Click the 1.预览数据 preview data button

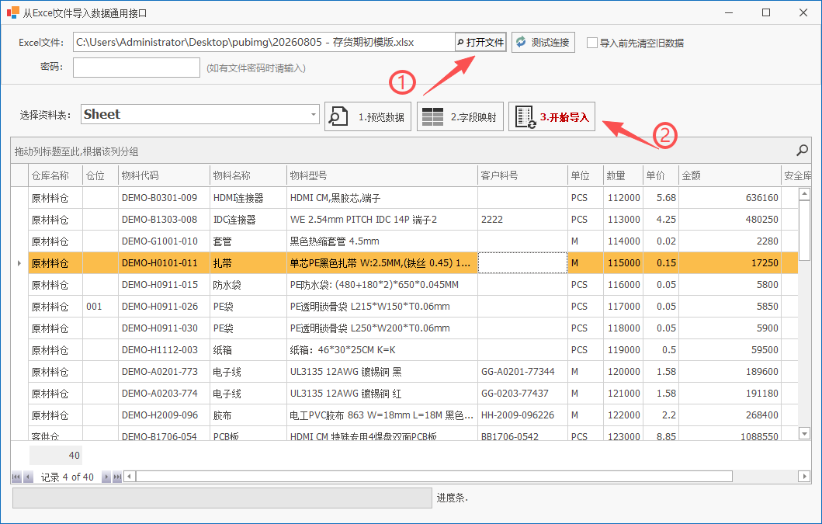click(368, 116)
